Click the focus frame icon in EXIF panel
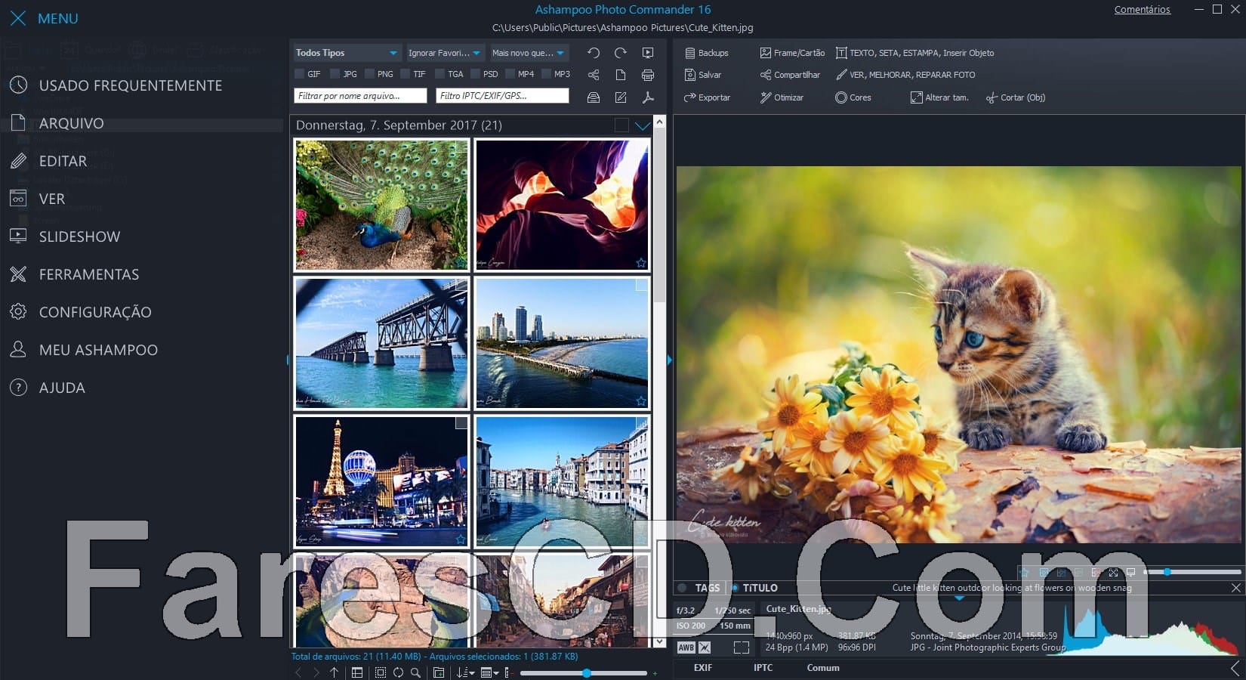This screenshot has height=680, width=1246. [x=742, y=648]
